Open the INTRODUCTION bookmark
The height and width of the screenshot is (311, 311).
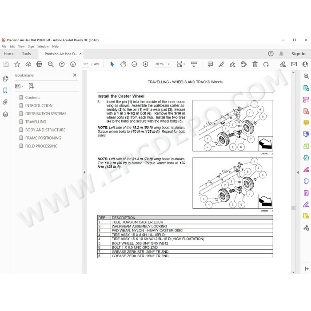click(x=39, y=106)
